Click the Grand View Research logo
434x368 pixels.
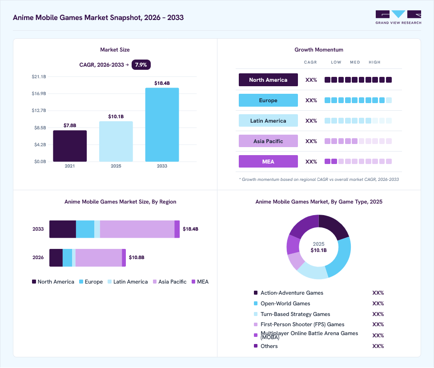(398, 17)
